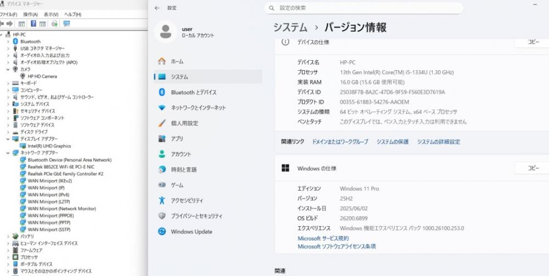Open 時刻と言語 in the Settings sidebar
549x276 pixels.
point(208,169)
